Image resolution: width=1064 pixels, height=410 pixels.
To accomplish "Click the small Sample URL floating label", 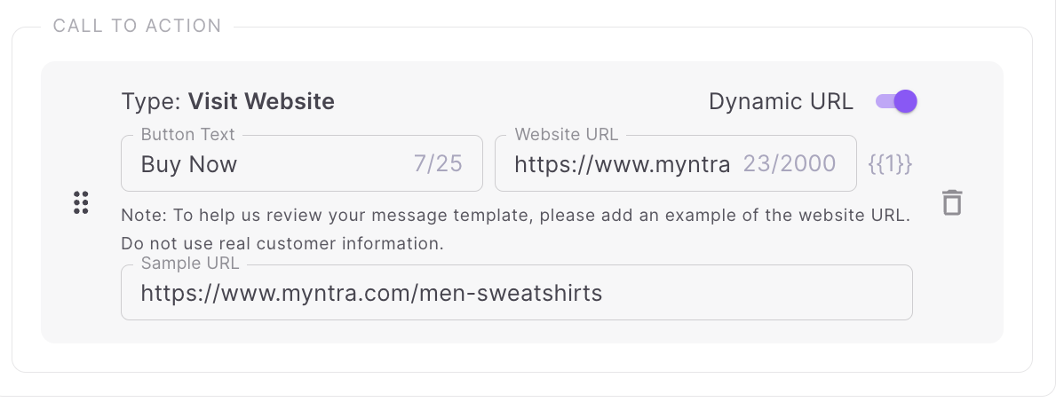I will coord(190,264).
